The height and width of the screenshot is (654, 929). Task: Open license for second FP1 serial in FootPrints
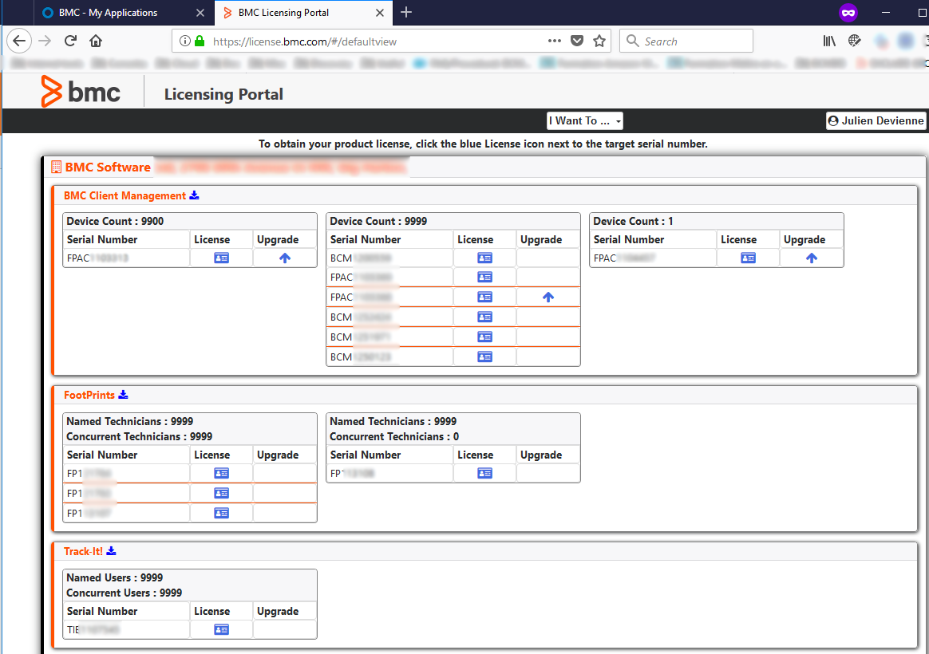tap(221, 493)
